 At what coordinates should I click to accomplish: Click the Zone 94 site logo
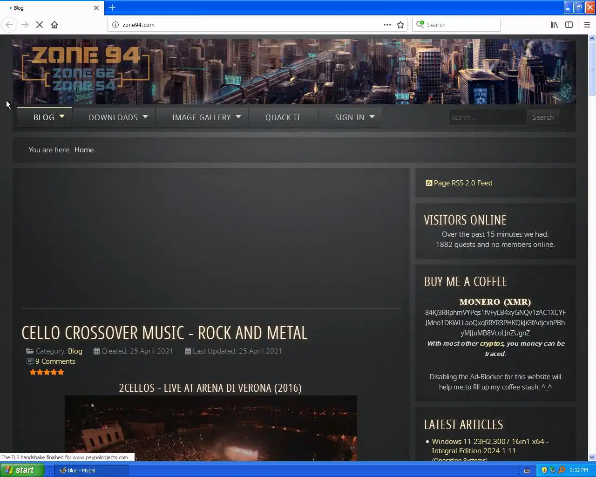[86, 69]
